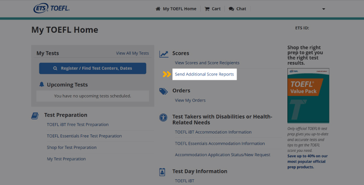Open View Scores and Score Recipients
The image size is (364, 185).
click(x=207, y=63)
